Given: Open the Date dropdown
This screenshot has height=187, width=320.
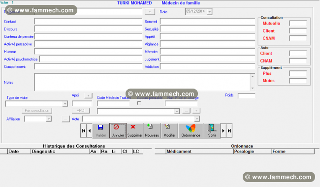Looking at the screenshot, I should tap(209, 12).
